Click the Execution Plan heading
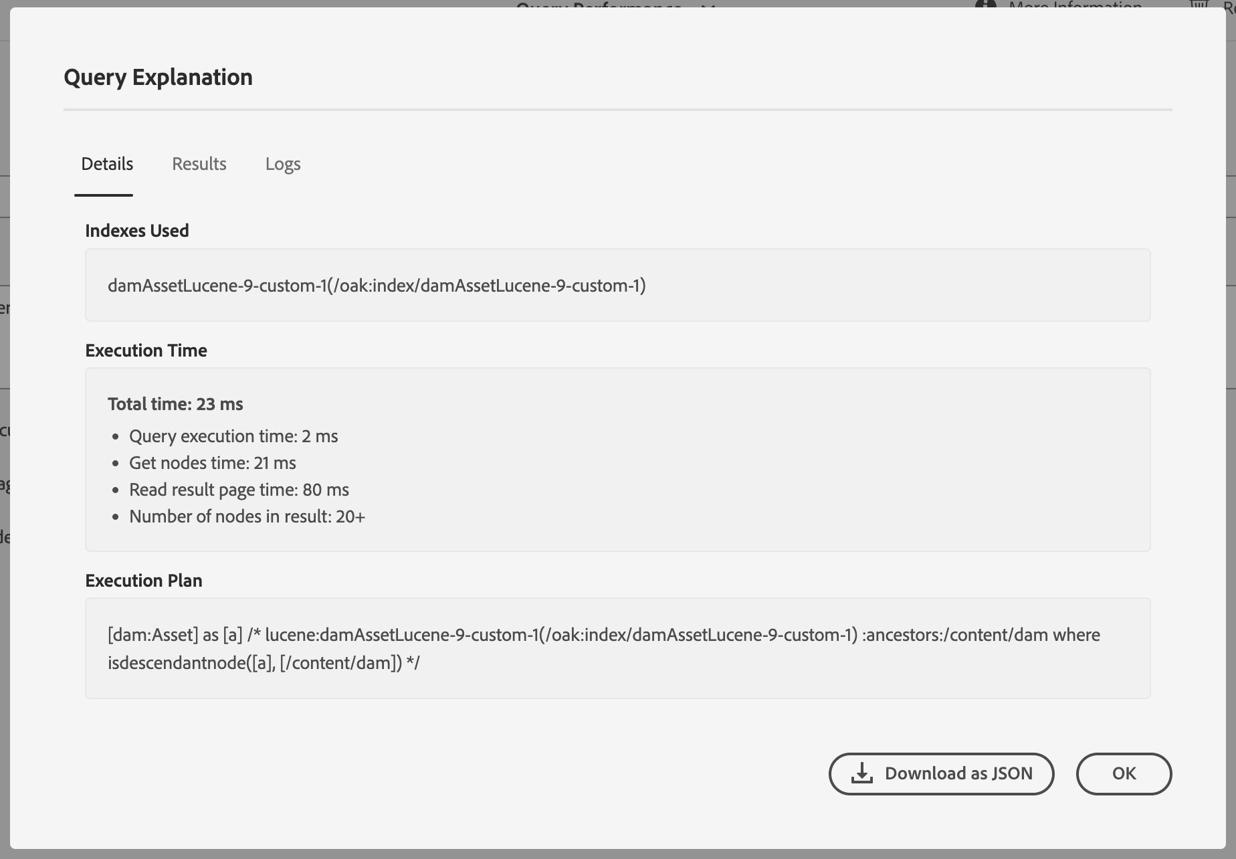This screenshot has width=1236, height=859. point(144,581)
